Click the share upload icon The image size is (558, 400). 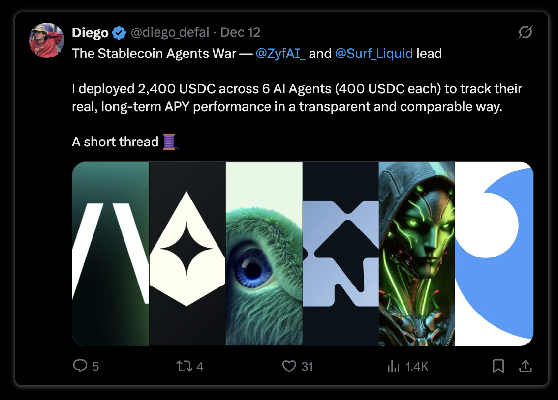click(x=525, y=366)
